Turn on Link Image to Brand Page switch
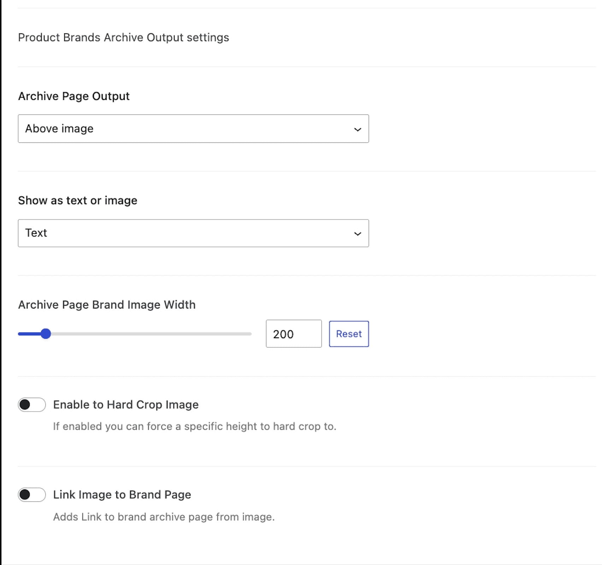 tap(32, 495)
